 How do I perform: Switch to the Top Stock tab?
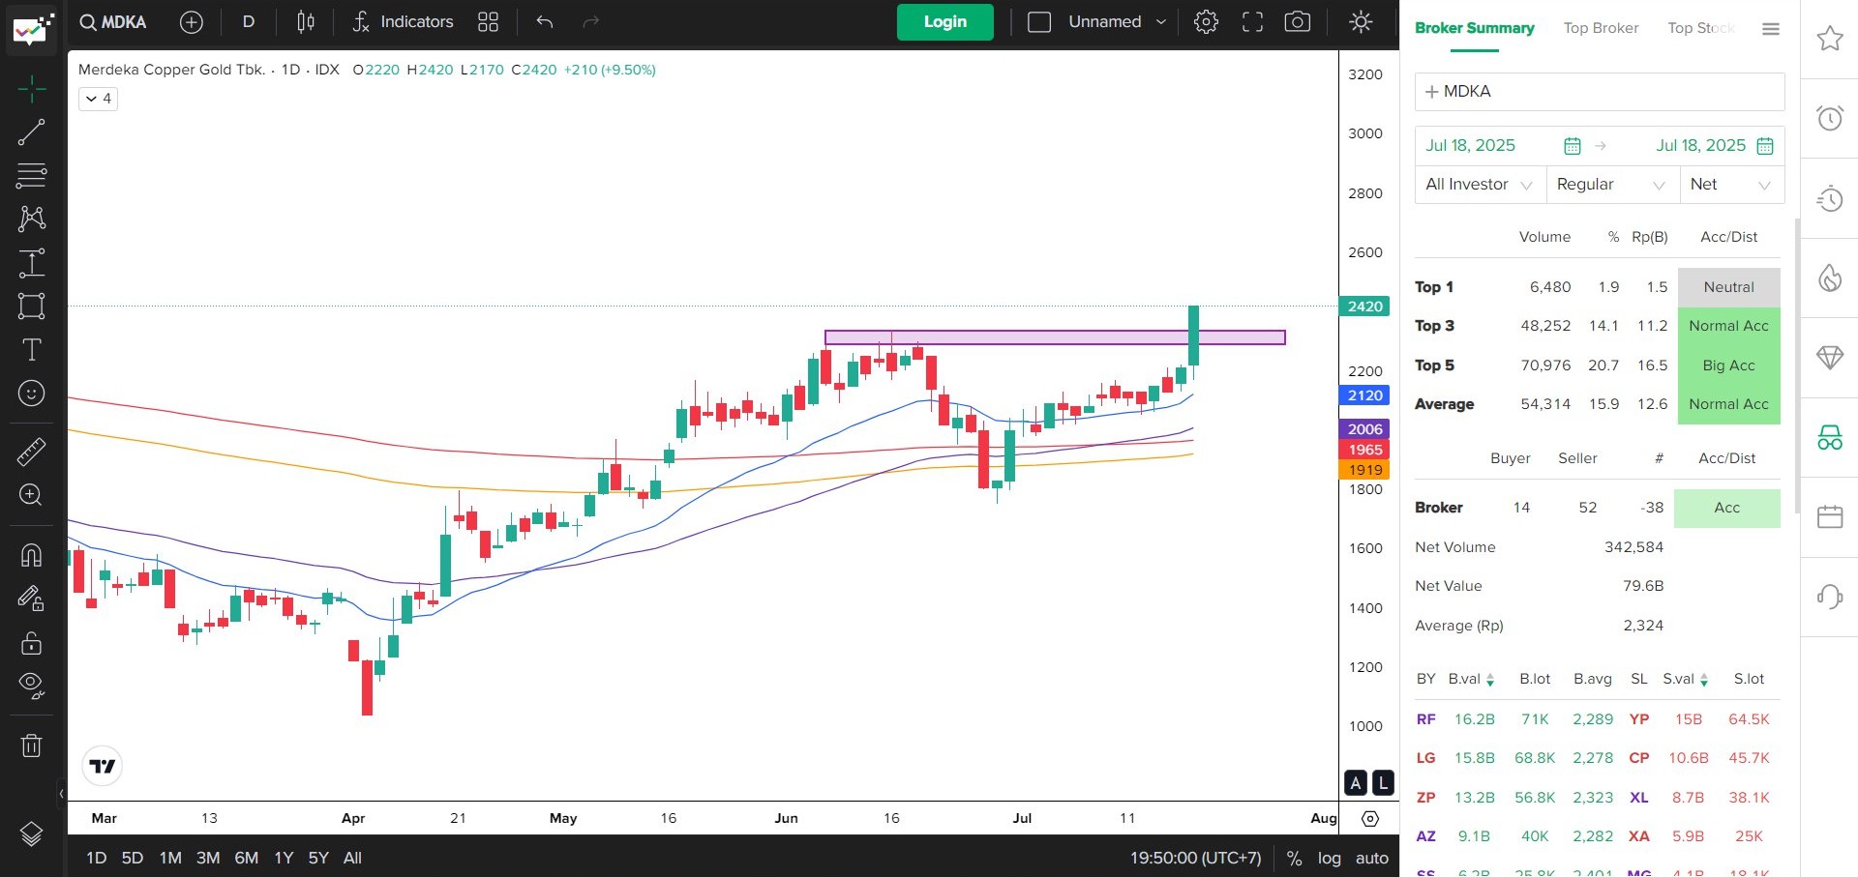pos(1700,28)
